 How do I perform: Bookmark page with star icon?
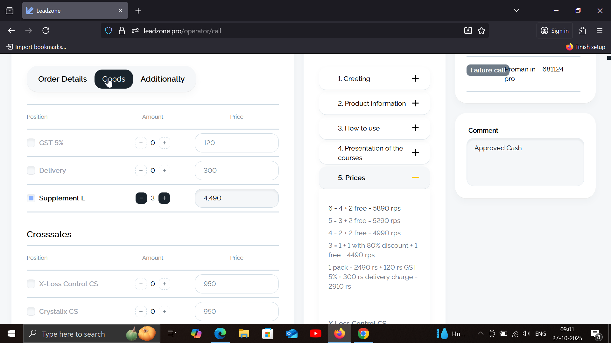click(481, 31)
